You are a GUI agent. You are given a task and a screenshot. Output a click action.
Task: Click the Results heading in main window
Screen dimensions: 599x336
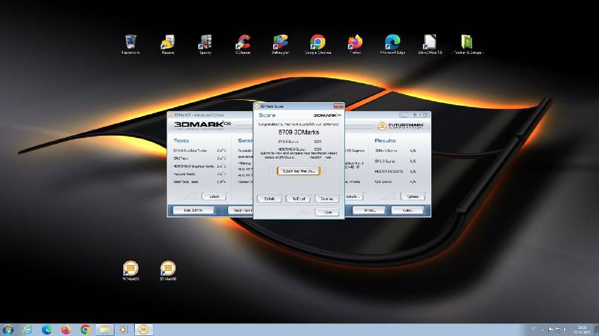click(385, 140)
